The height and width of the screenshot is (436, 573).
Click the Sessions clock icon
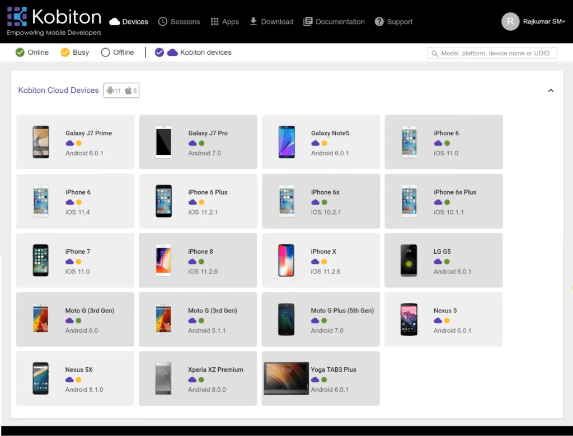(162, 21)
